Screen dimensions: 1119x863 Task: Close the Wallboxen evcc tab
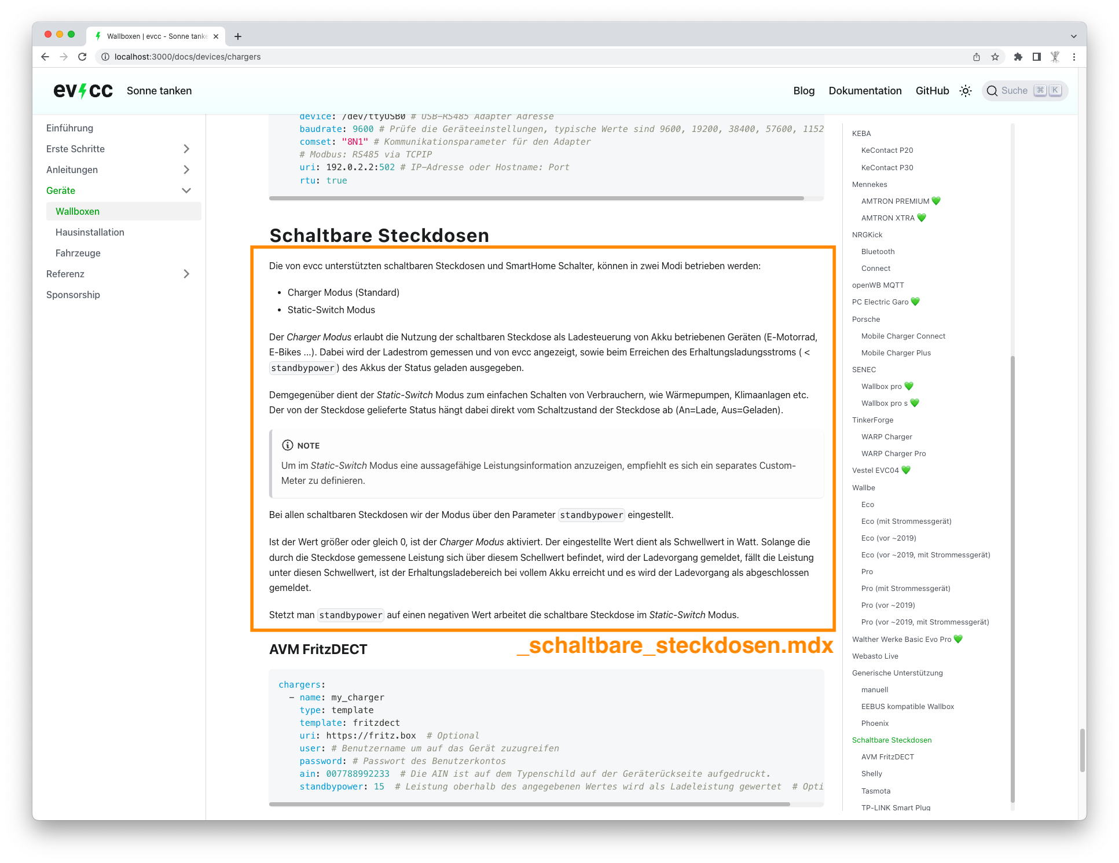coord(216,36)
